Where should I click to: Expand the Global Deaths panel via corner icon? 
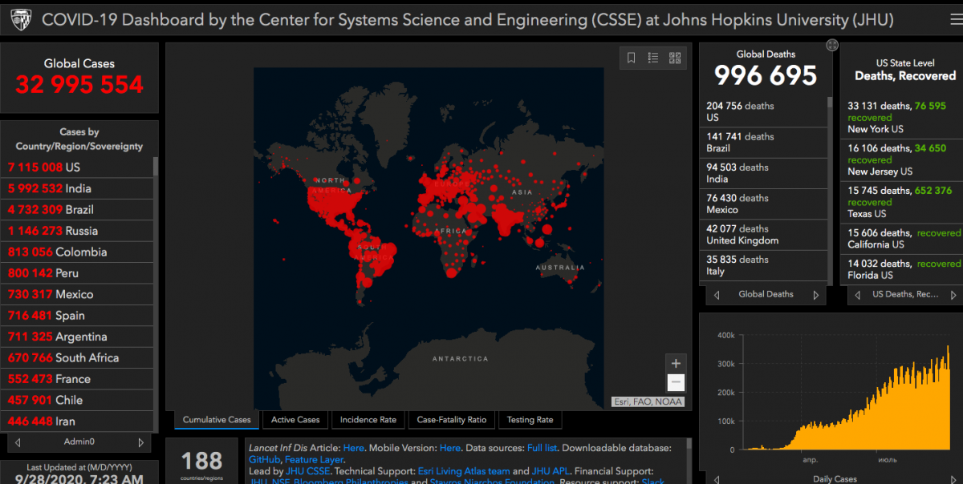point(832,45)
